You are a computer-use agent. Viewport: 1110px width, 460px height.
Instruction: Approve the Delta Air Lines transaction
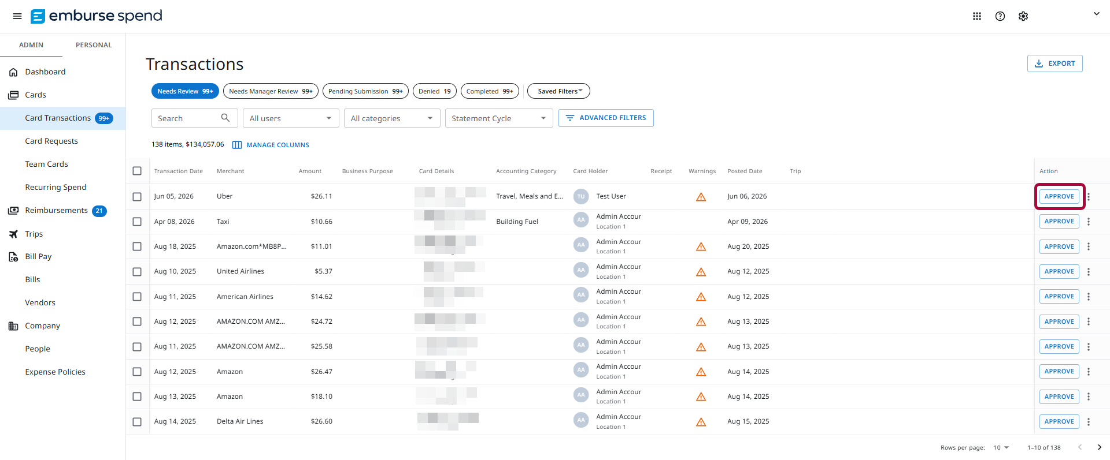click(1059, 421)
